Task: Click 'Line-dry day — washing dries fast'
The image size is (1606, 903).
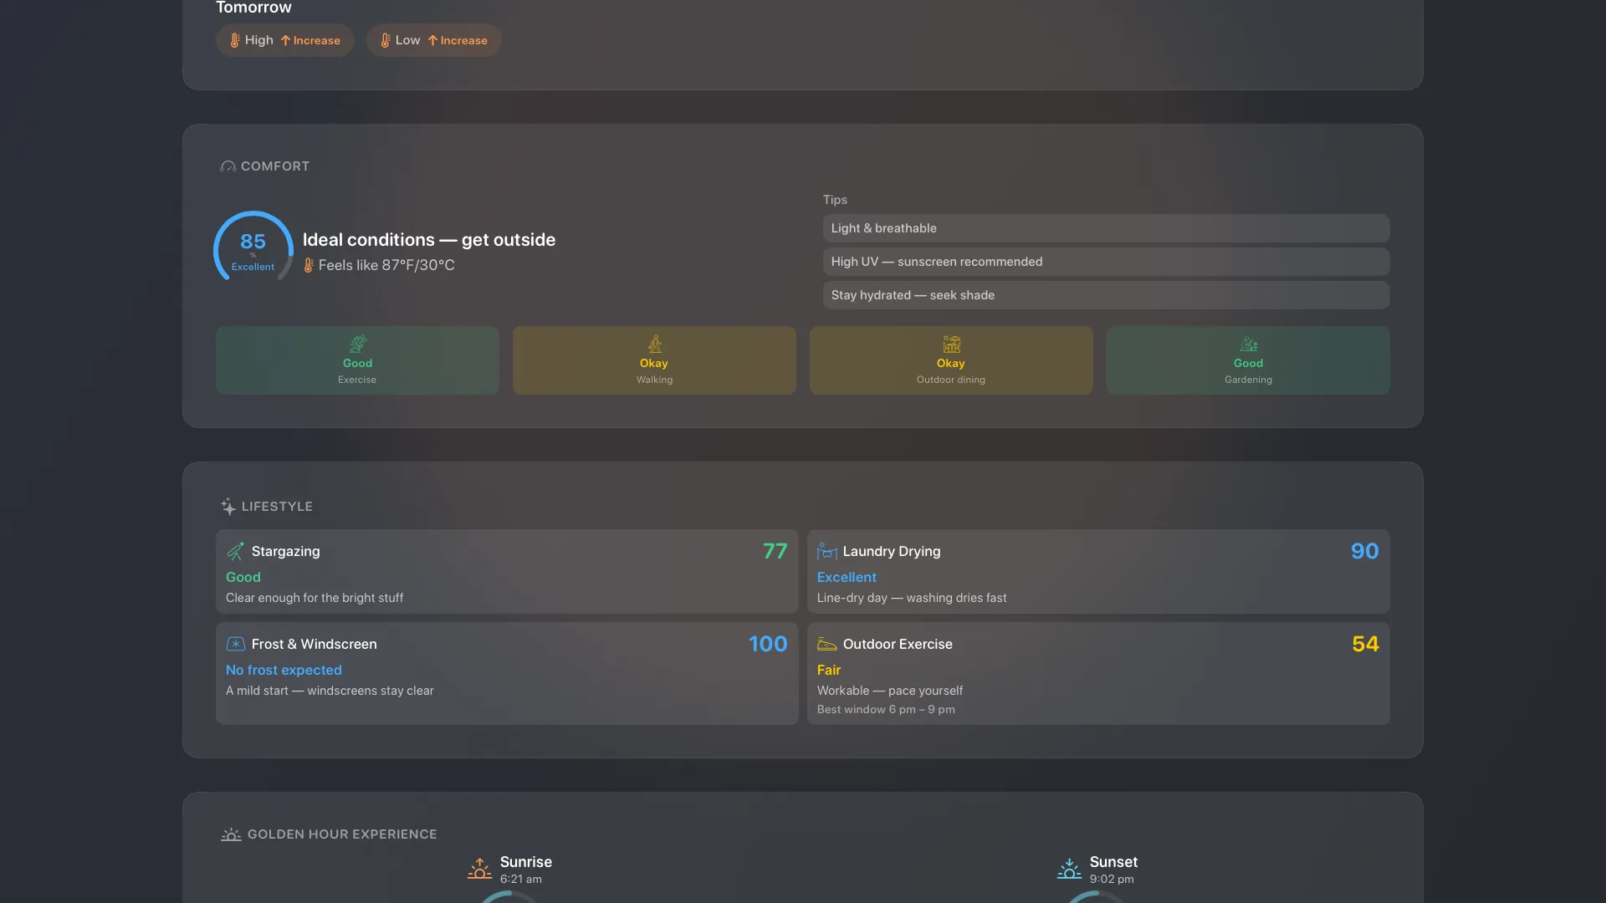Action: (x=912, y=598)
